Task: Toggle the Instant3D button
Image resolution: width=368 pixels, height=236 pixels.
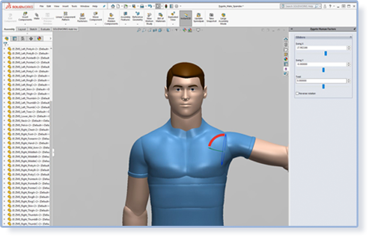Action: [x=186, y=18]
